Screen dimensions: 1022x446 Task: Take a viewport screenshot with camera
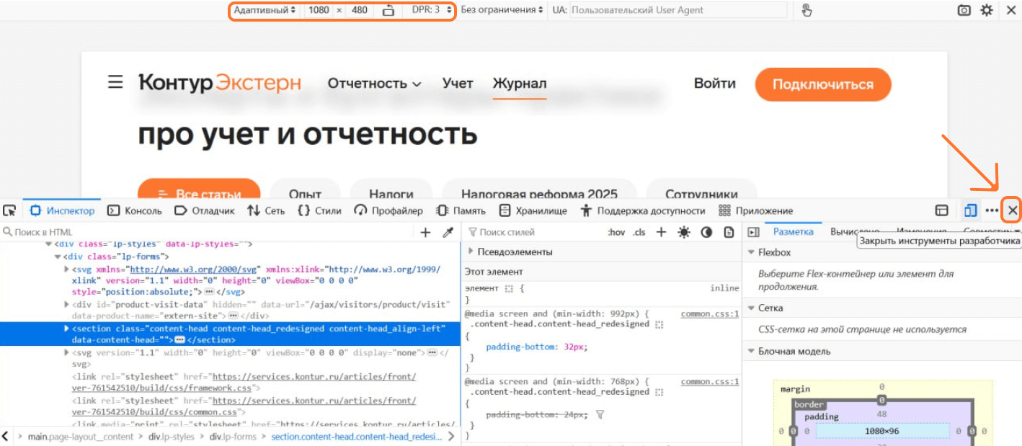(964, 10)
